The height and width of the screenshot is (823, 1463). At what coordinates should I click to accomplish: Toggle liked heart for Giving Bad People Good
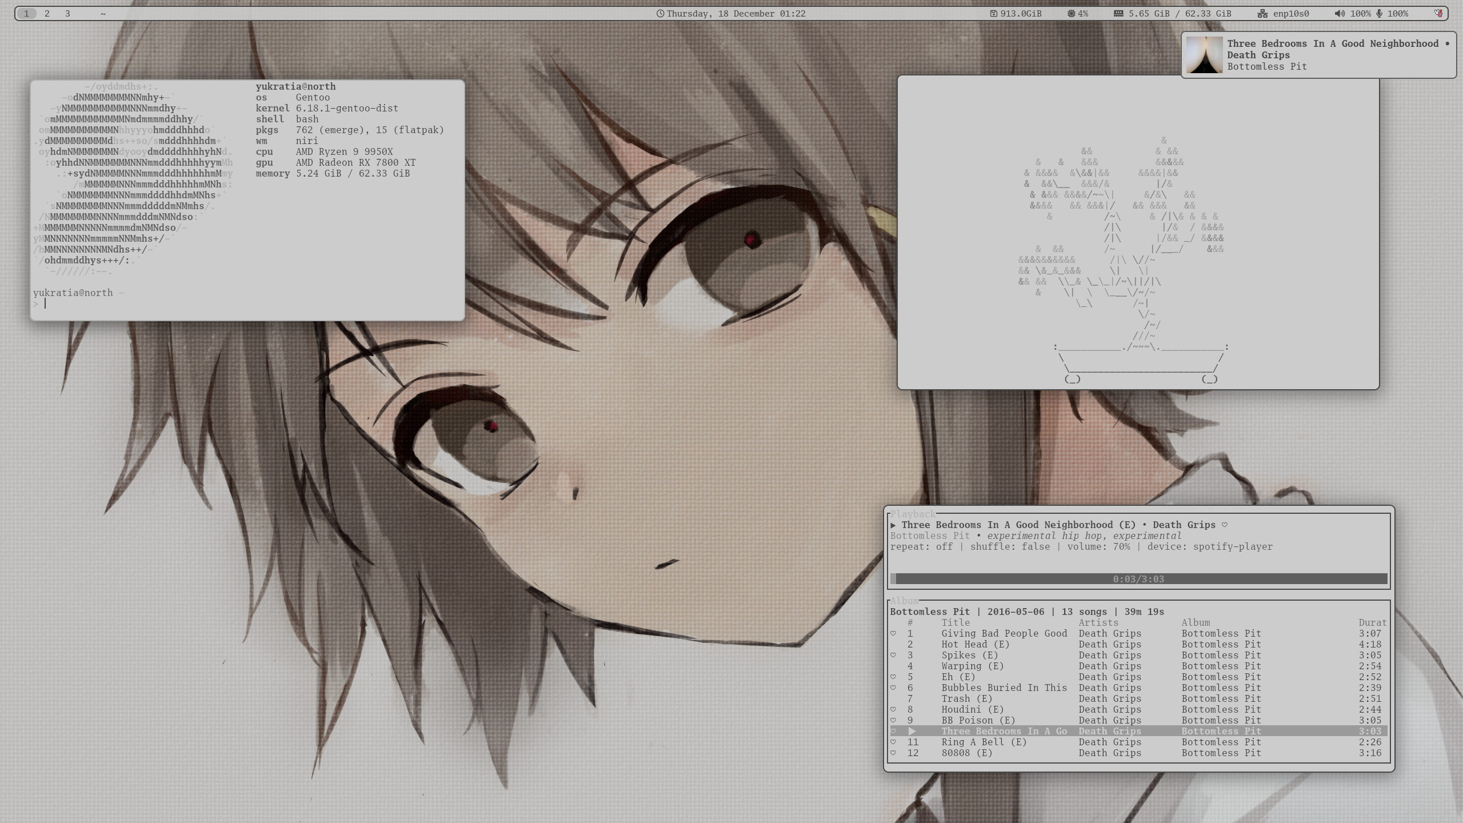[893, 633]
